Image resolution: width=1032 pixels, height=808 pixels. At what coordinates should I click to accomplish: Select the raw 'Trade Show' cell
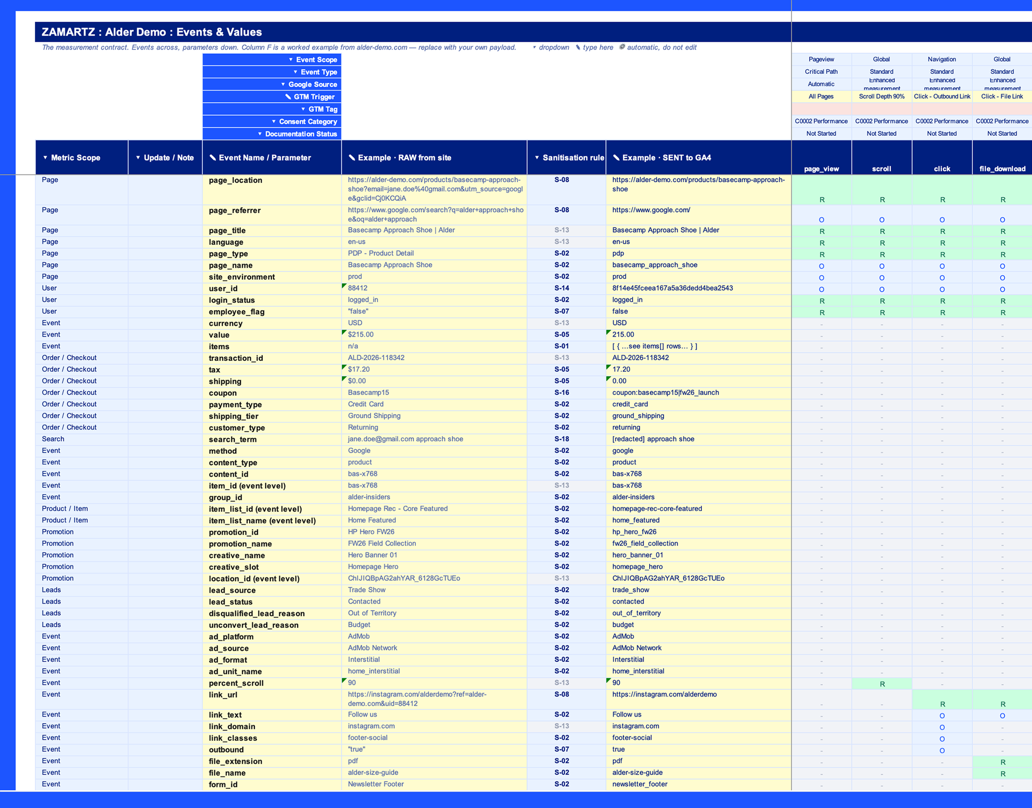[x=434, y=590]
